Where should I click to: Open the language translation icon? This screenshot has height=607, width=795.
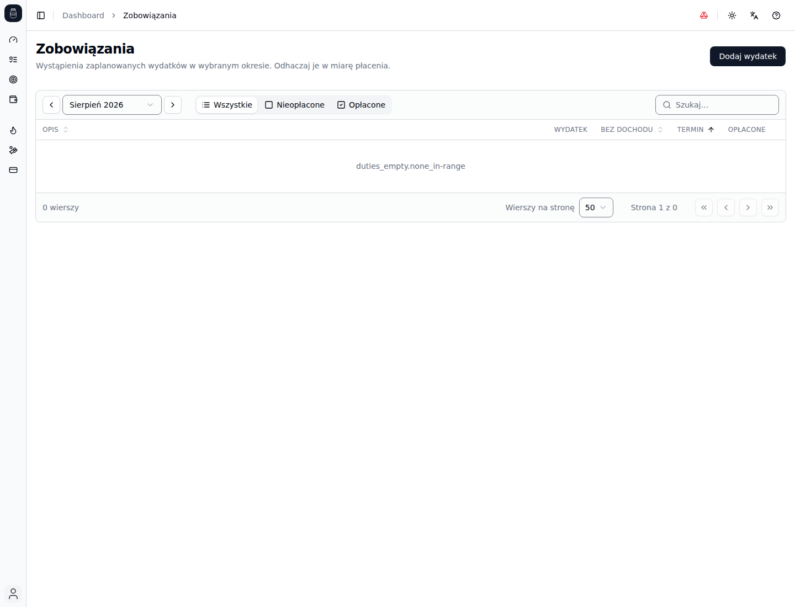point(754,15)
